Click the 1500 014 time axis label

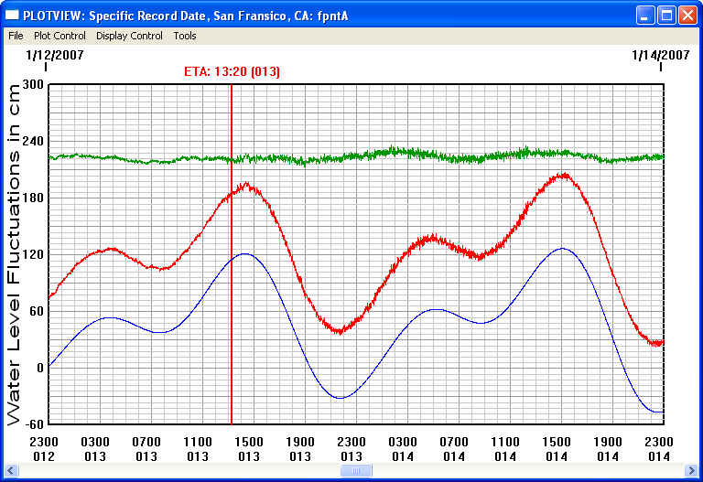click(x=557, y=449)
